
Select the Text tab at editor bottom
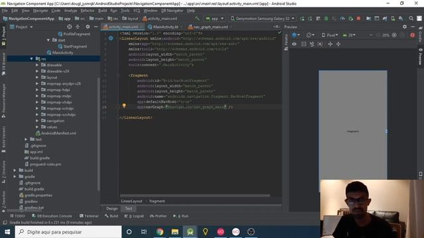click(129, 208)
